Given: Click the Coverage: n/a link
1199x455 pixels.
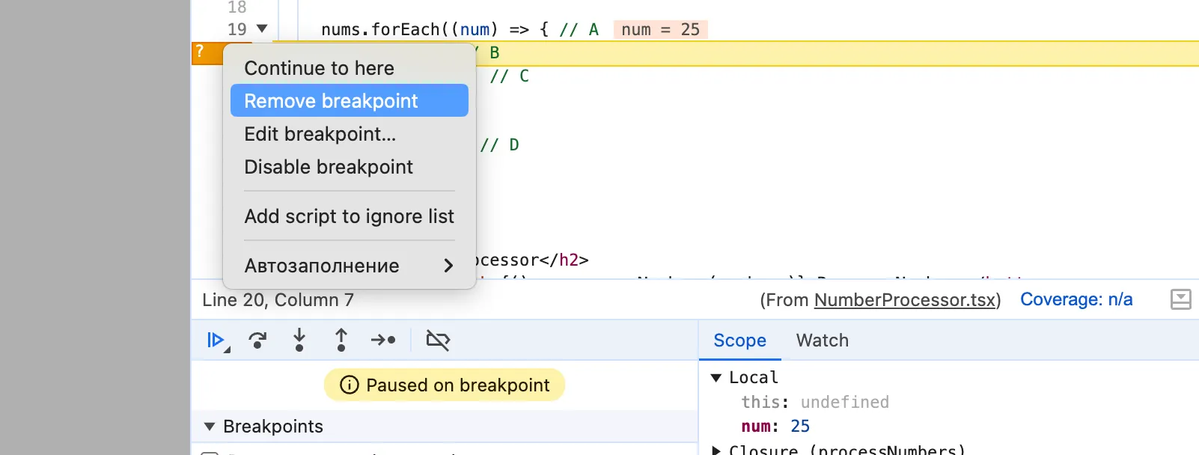Looking at the screenshot, I should tap(1076, 300).
